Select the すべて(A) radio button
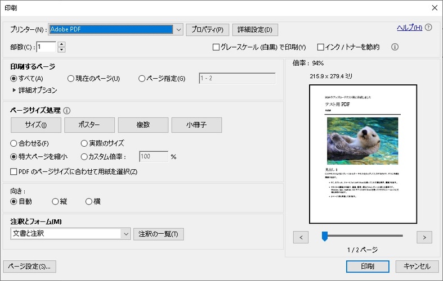443x281 pixels. coord(14,79)
